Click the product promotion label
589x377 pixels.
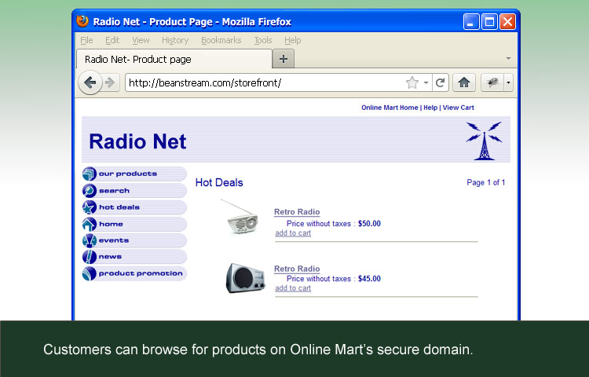coord(141,274)
